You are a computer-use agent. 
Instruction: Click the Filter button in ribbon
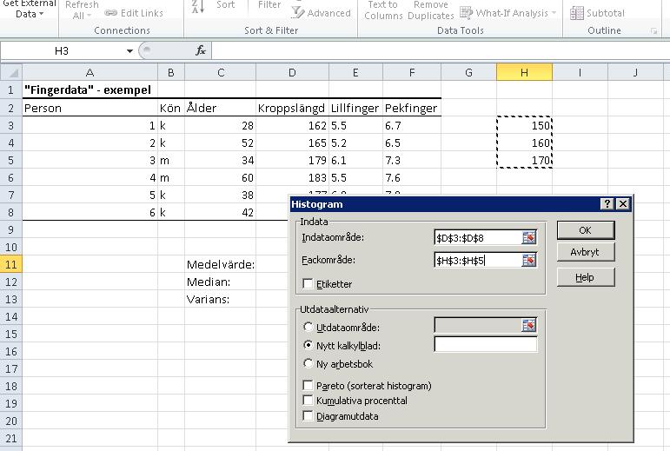[269, 4]
